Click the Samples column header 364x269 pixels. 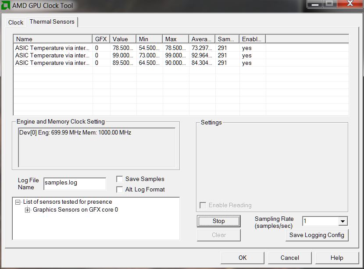[227, 39]
